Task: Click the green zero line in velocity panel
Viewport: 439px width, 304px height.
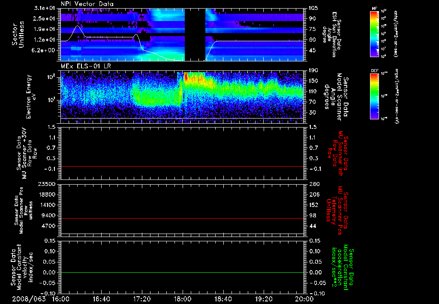Action: pos(182,273)
